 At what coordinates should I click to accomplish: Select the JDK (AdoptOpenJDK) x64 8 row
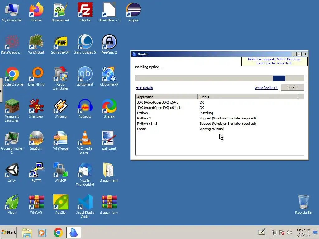[220, 102]
